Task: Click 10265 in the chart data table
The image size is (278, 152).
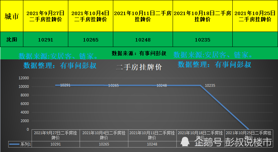Action: tap(104, 144)
